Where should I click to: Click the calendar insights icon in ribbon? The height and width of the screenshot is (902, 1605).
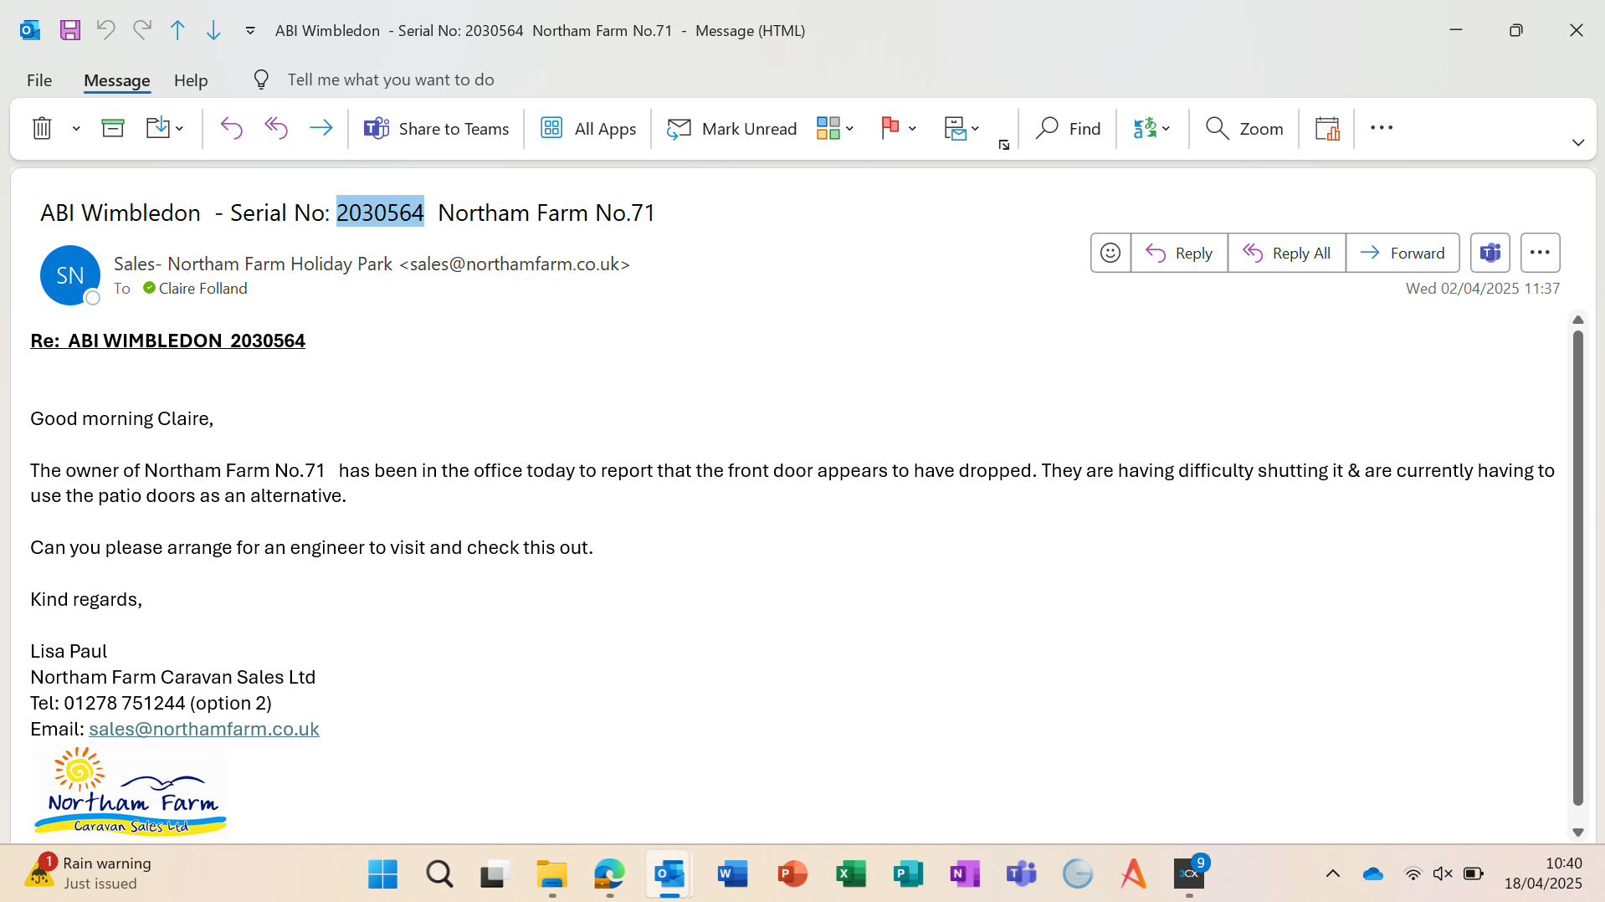pos(1328,128)
